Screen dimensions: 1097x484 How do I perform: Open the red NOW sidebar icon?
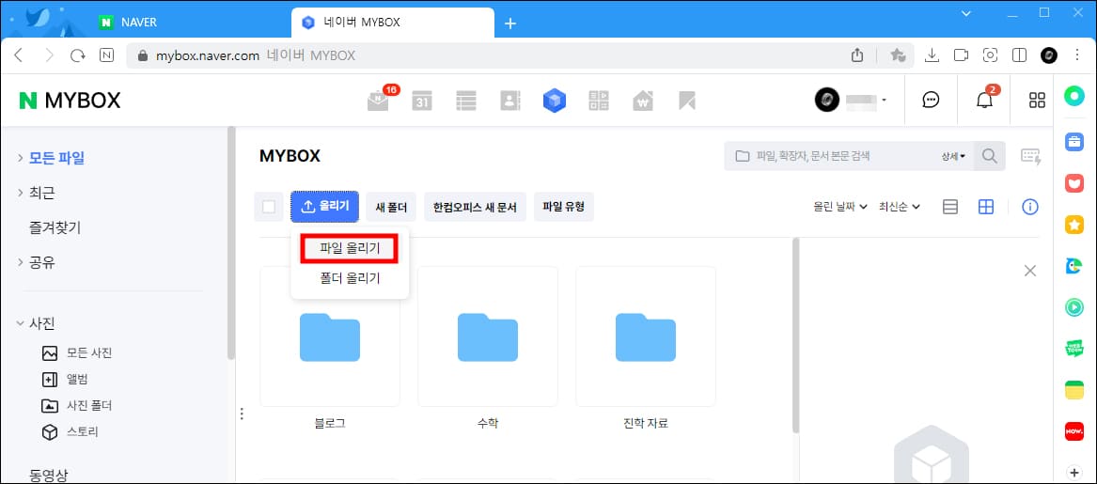pos(1073,430)
